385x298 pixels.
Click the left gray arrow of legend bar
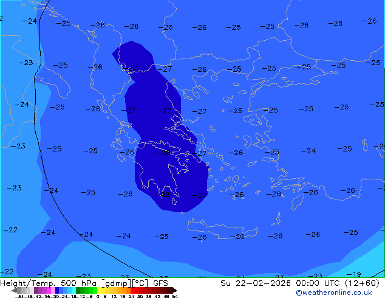point(14,290)
